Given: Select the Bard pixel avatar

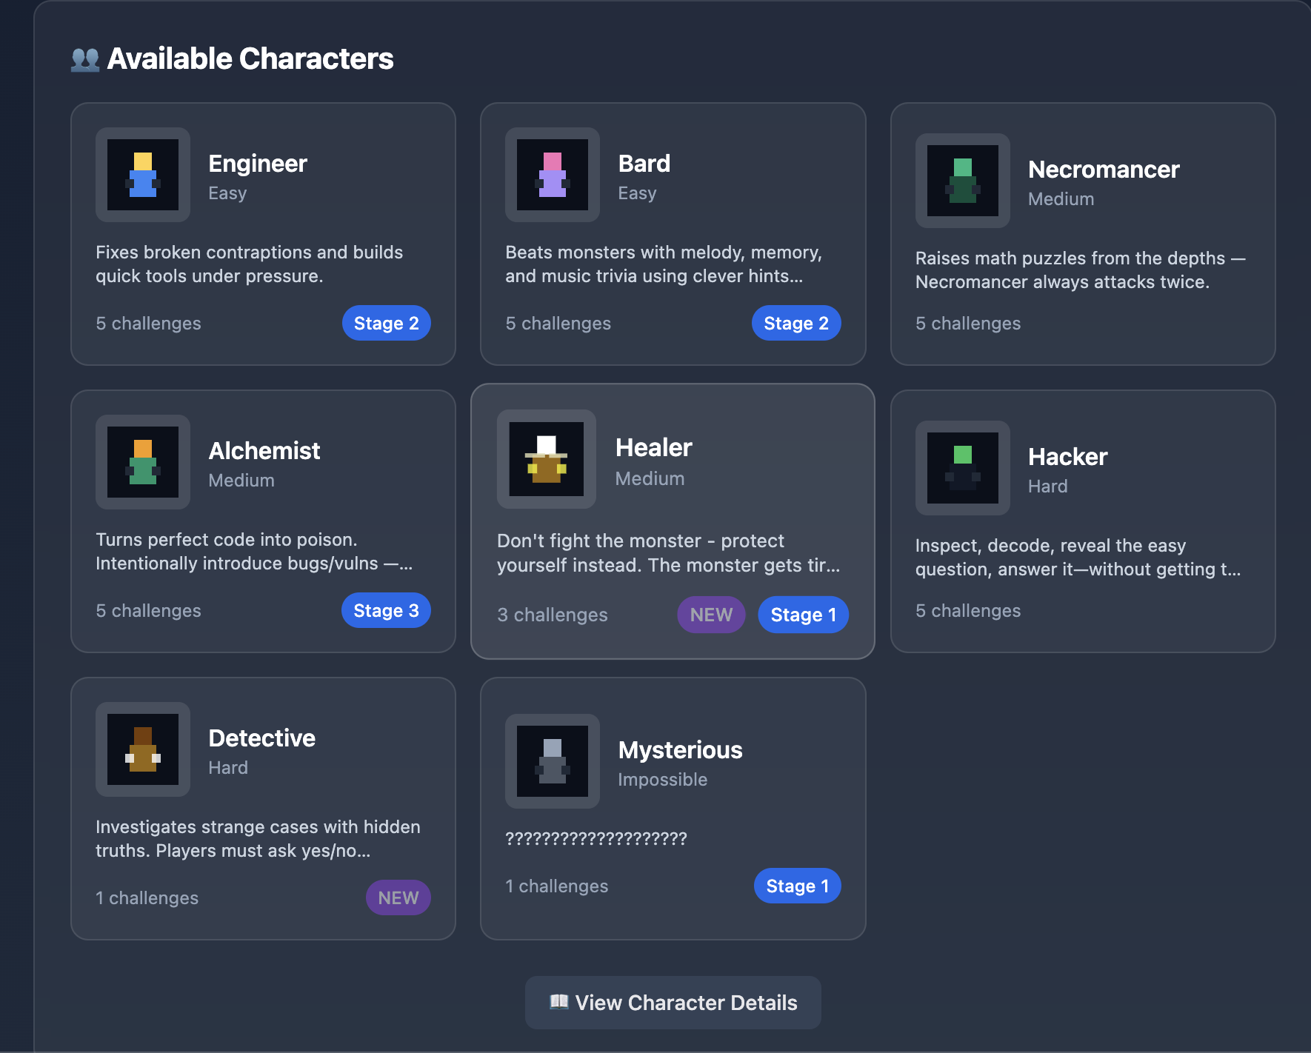Looking at the screenshot, I should [553, 175].
